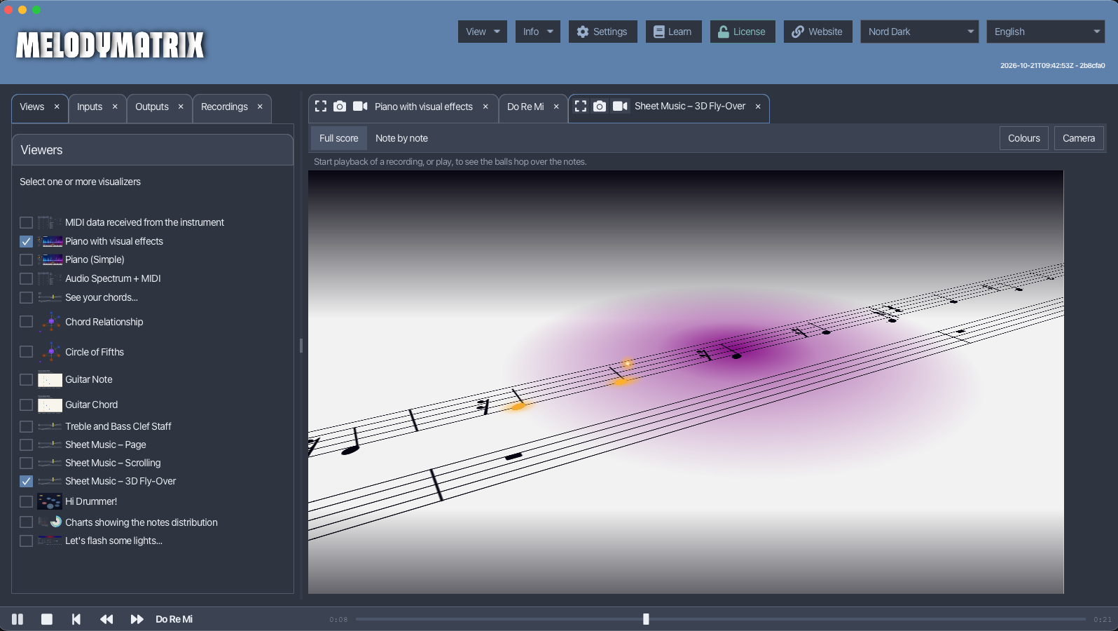Enable the Hi Drummer! visualizer
This screenshot has width=1118, height=631.
click(x=26, y=501)
